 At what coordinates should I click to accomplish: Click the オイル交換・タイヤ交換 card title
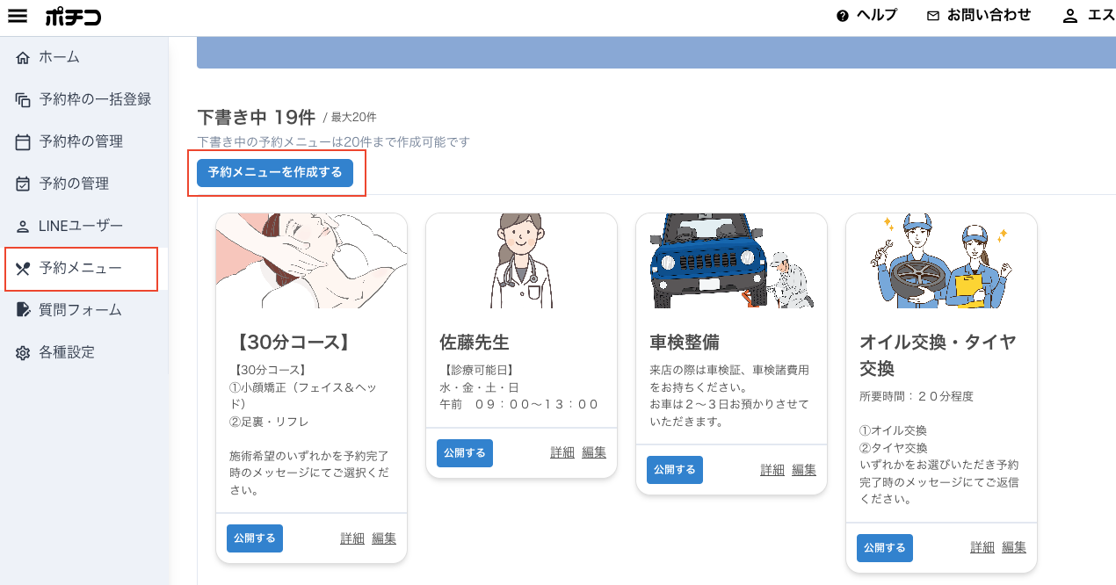938,355
